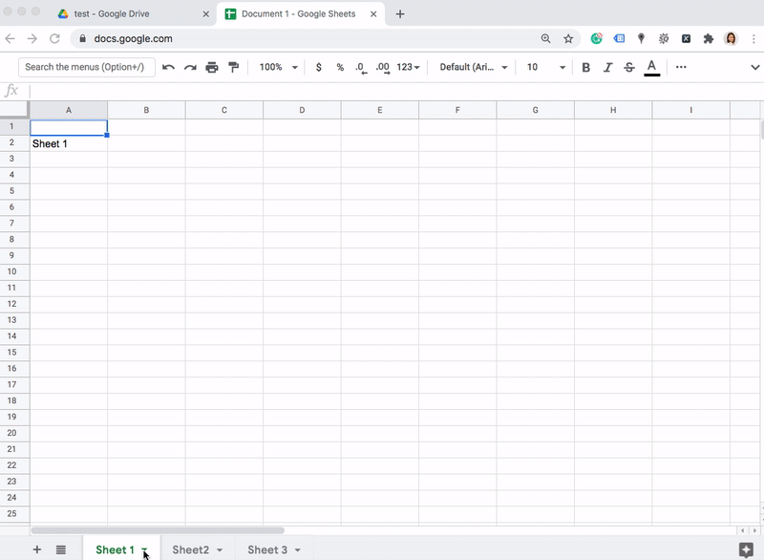
Task: Apply currency format with dollar sign icon
Action: coord(318,67)
